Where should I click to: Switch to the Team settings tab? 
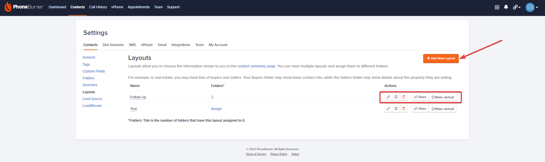pyautogui.click(x=200, y=45)
